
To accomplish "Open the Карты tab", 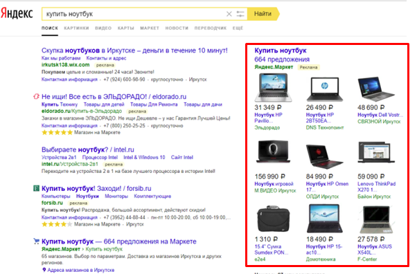I will pyautogui.click(x=126, y=28).
